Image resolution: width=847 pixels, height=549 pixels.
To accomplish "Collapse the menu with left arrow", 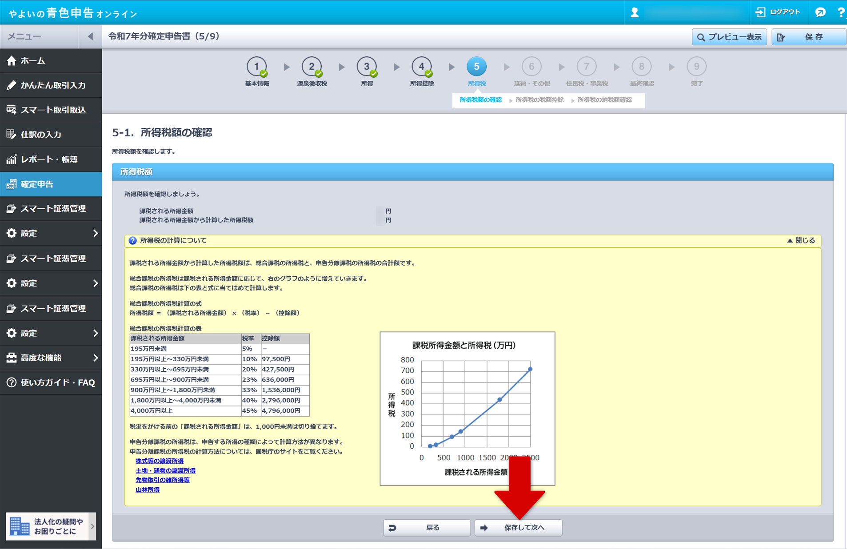I will [90, 36].
